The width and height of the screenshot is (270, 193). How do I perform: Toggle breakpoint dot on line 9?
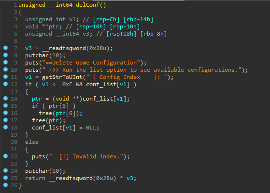click(5, 62)
